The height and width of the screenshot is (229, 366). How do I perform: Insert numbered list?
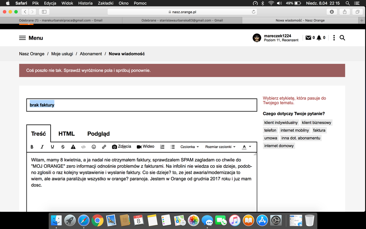click(162, 147)
